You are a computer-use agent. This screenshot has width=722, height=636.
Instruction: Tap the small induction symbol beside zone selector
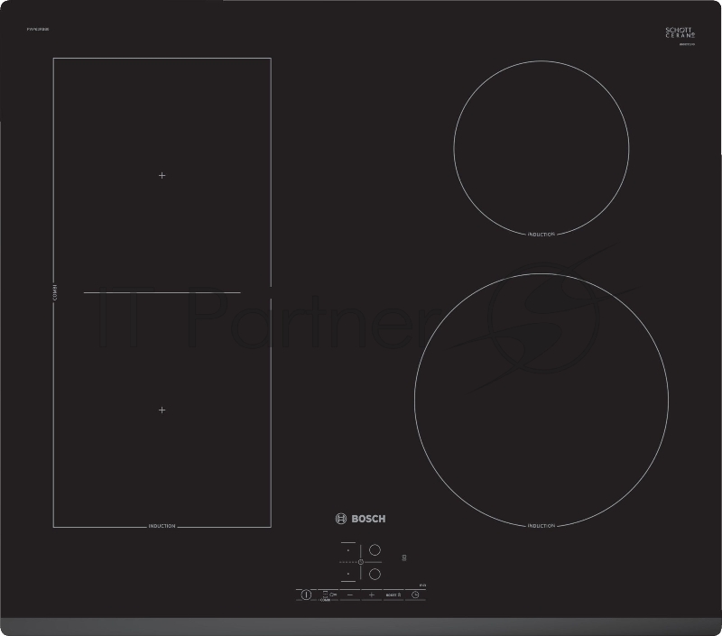405,558
